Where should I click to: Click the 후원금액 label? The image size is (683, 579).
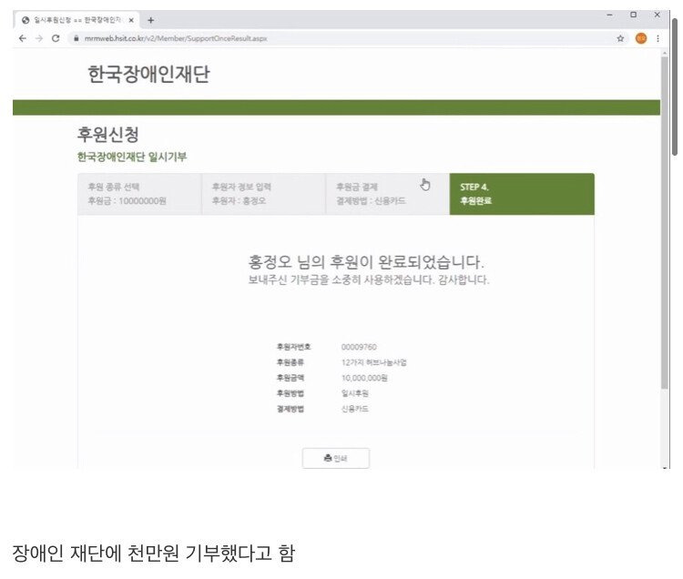click(291, 378)
